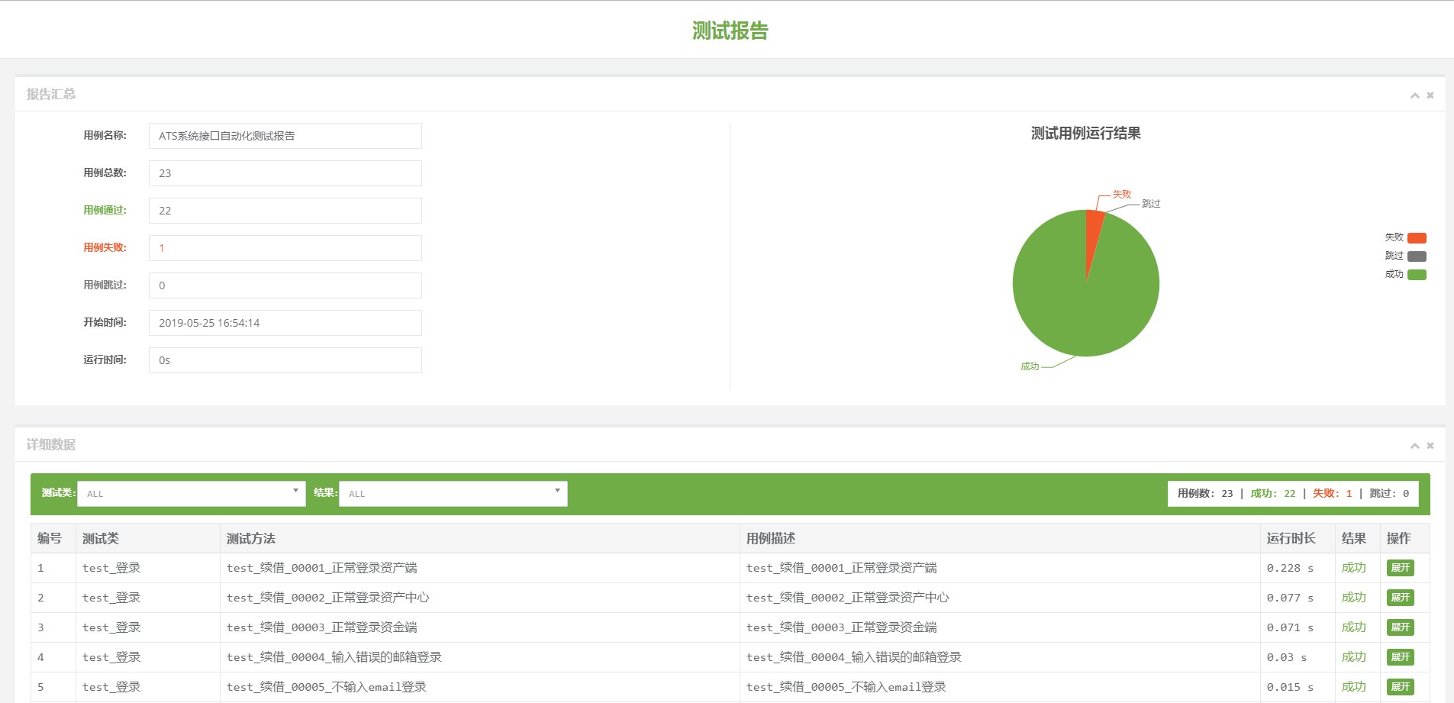Toggle the 成功 legend swatch
The height and width of the screenshot is (703, 1454).
point(1417,275)
